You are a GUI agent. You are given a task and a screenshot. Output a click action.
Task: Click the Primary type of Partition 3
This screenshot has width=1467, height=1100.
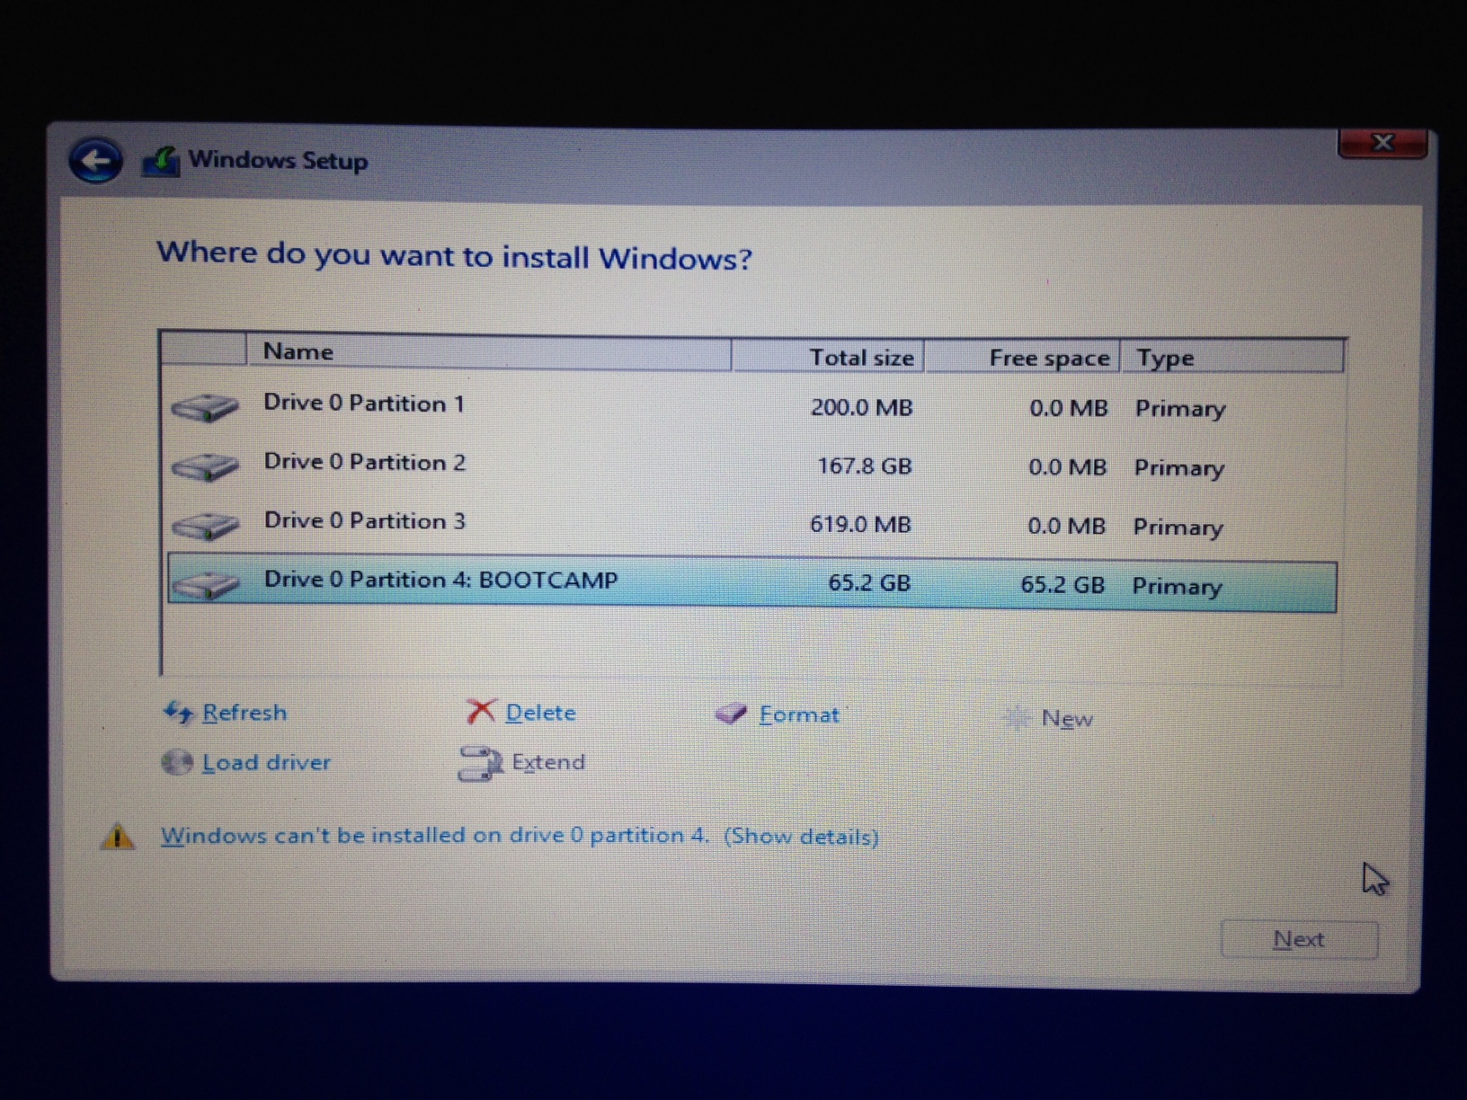(x=1178, y=528)
